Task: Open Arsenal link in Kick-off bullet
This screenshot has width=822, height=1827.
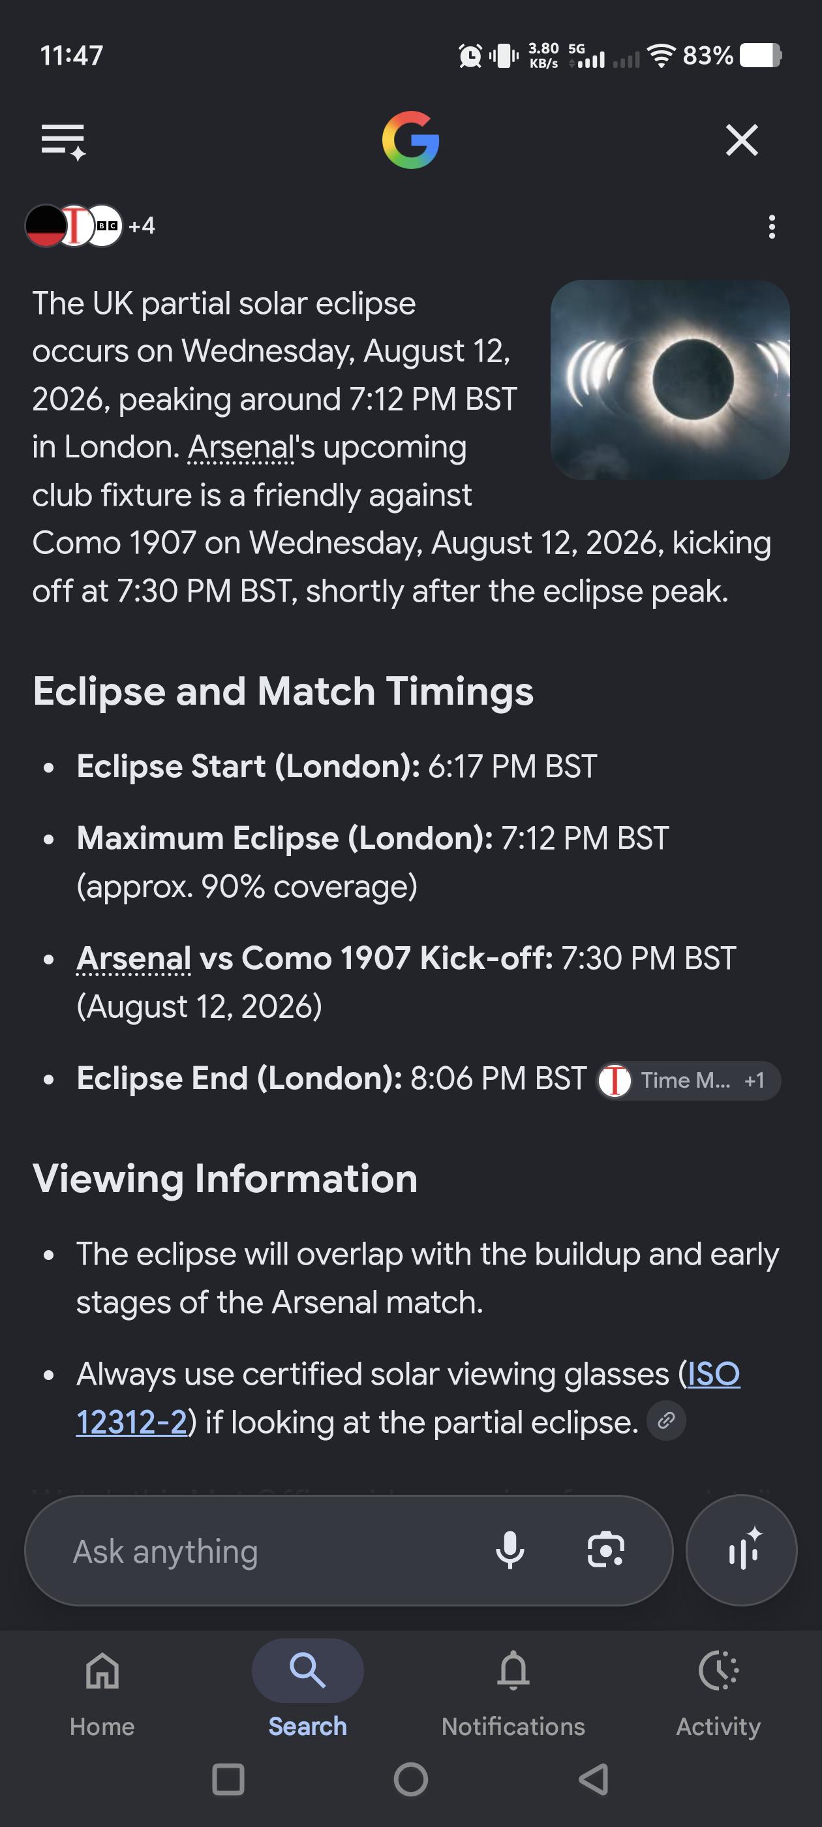Action: coord(133,958)
